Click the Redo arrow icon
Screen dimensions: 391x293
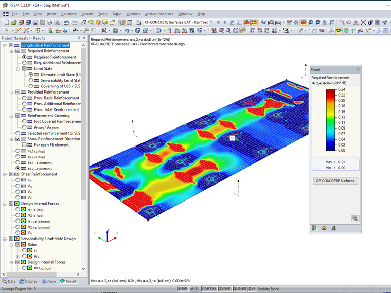[74, 22]
